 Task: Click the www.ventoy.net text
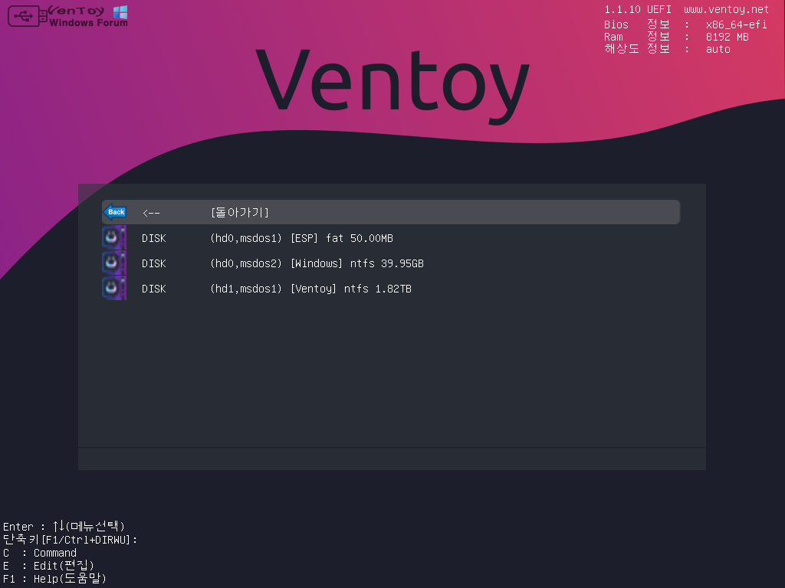726,9
